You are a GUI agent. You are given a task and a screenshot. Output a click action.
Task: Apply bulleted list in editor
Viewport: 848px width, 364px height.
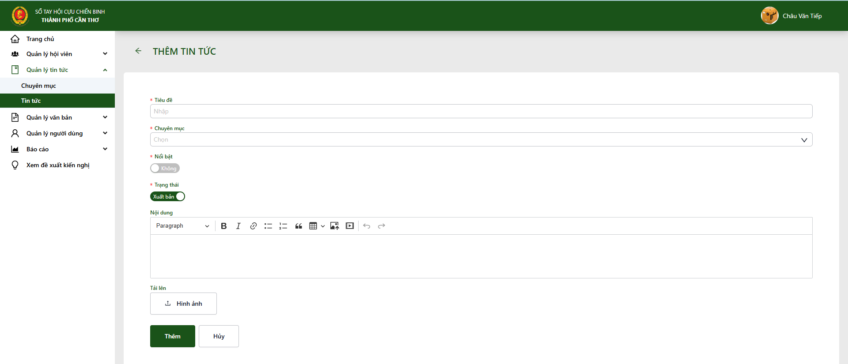[268, 226]
